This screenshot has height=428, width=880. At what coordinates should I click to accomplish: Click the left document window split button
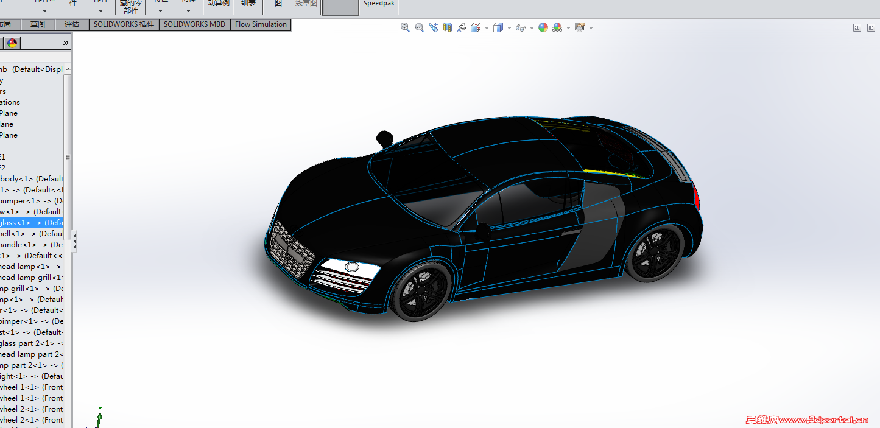coord(857,27)
